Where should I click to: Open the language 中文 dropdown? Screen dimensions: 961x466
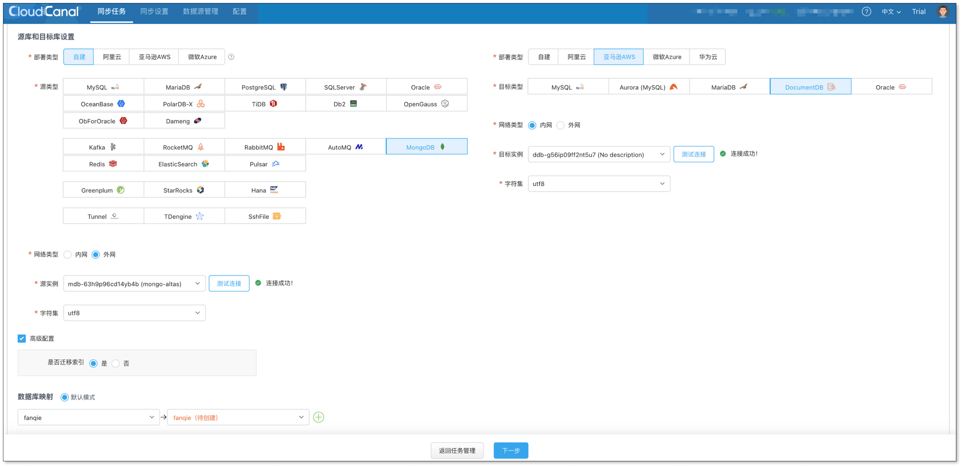click(891, 12)
